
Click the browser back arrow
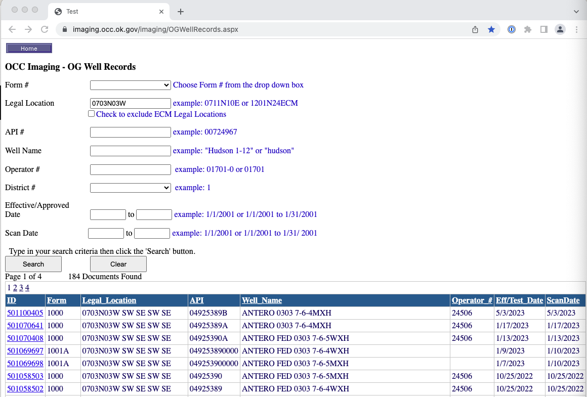point(12,29)
